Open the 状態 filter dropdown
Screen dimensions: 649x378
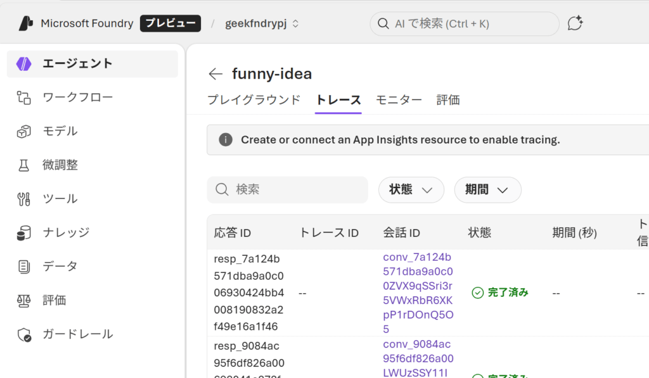point(411,190)
